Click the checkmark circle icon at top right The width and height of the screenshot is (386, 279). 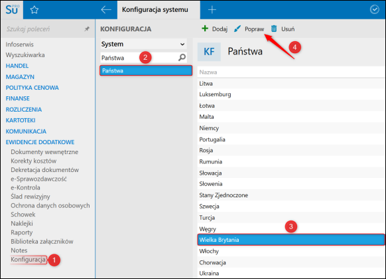(375, 9)
